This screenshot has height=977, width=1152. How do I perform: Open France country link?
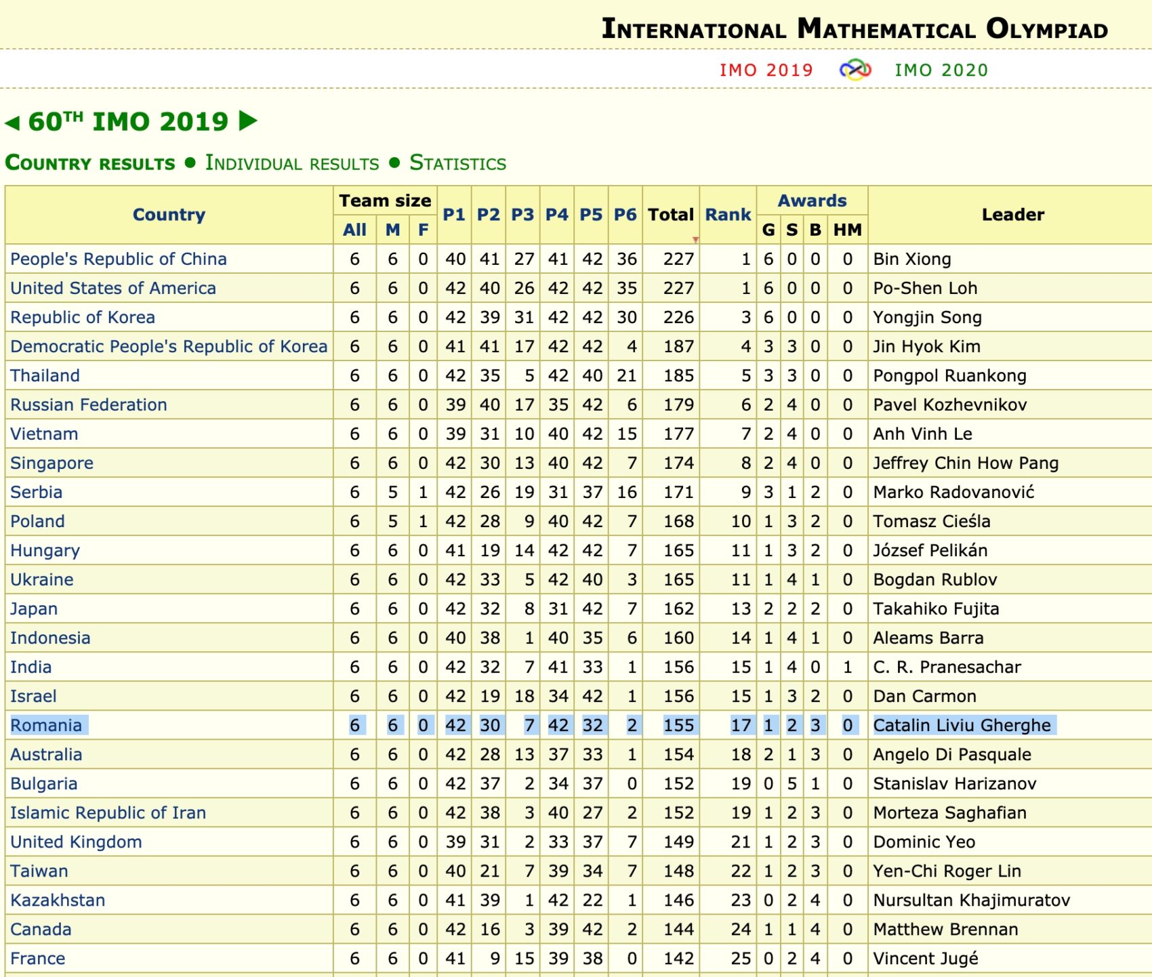pos(38,958)
